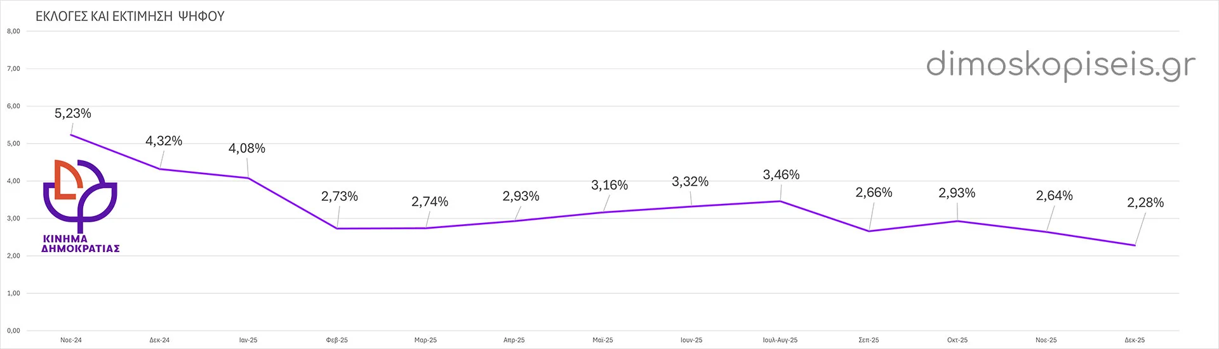Click the Νοε-24 axis label
Viewport: 1219px width, 349px height.
pos(71,340)
